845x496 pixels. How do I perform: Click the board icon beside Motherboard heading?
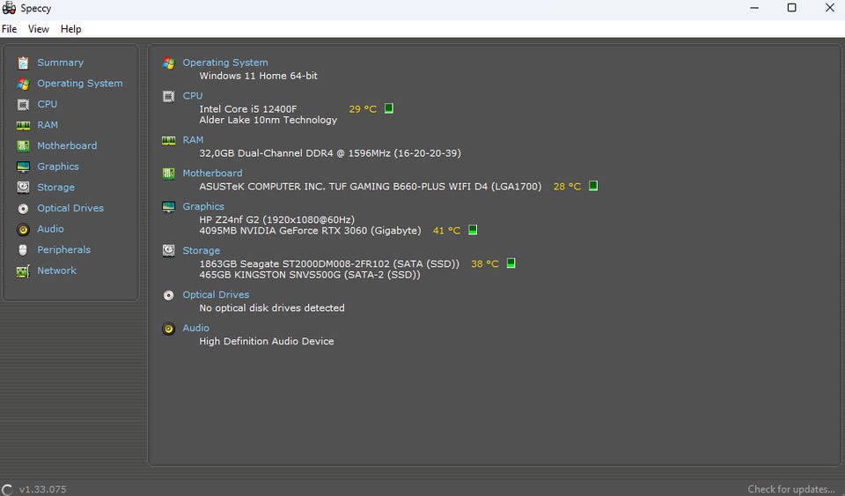tap(169, 174)
